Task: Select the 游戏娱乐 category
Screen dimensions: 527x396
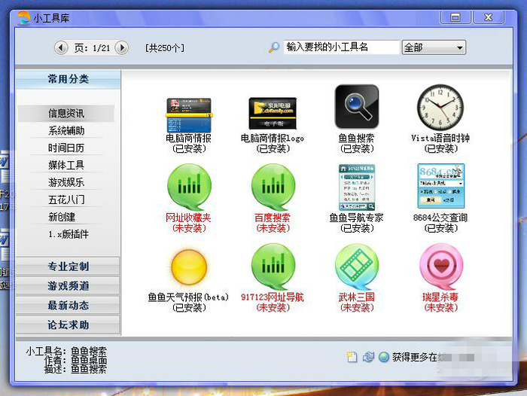Action: [x=66, y=182]
